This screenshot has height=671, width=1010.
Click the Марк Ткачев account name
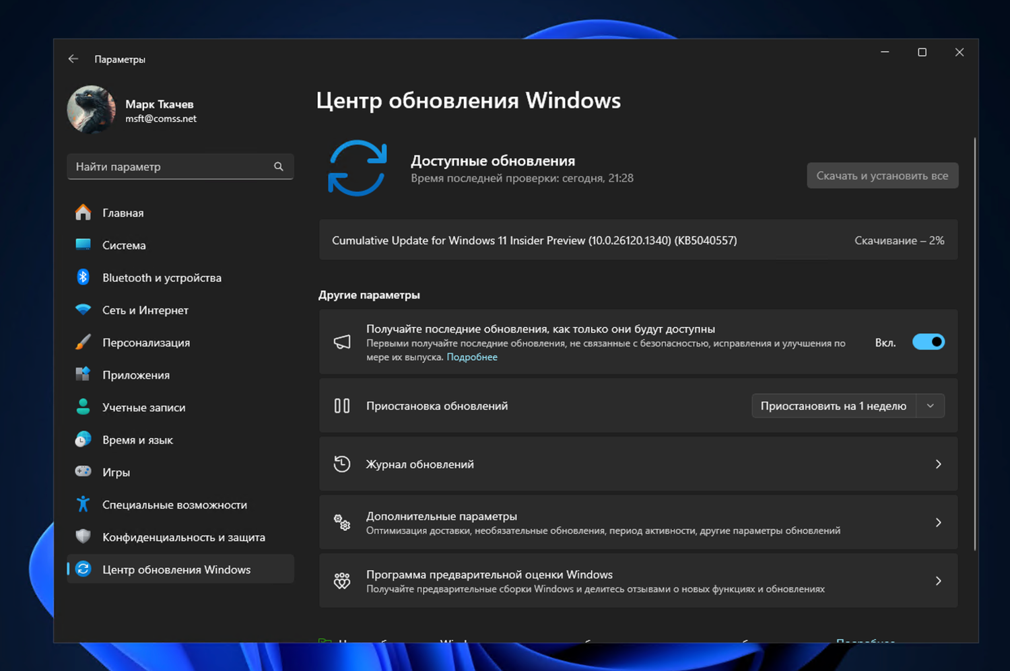point(160,104)
